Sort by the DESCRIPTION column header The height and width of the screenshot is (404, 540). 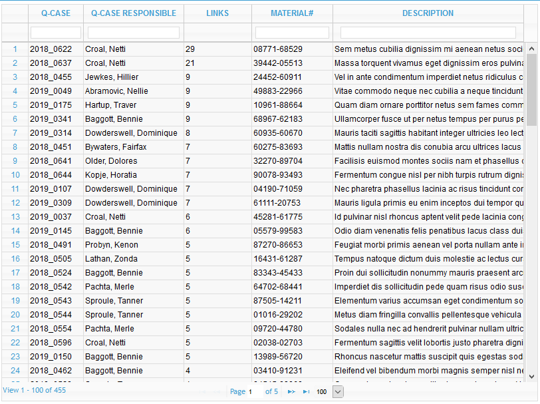428,13
